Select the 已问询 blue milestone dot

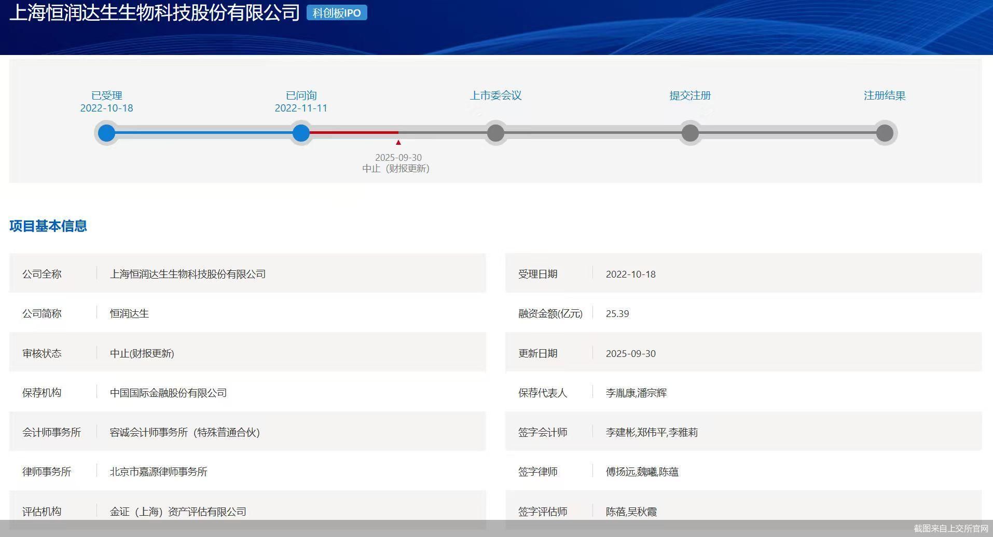[301, 133]
